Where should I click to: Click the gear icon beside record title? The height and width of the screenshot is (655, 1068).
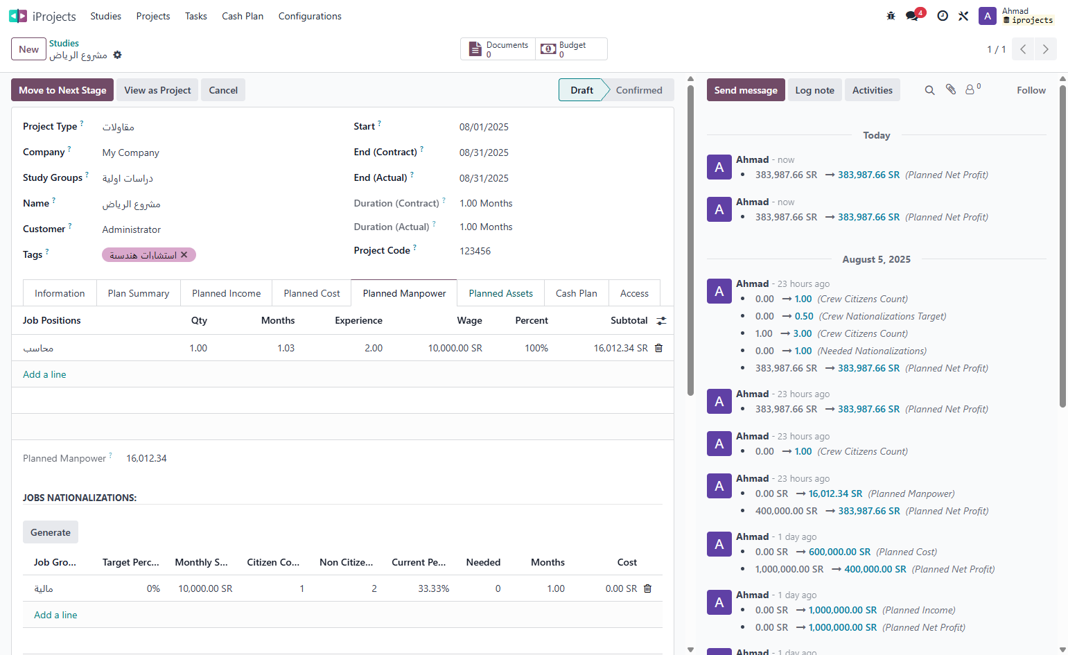pyautogui.click(x=118, y=55)
